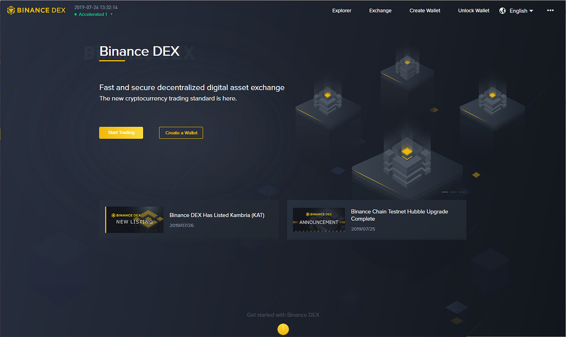Viewport: 566px width, 337px height.
Task: Click the Fast and secure decentralized tagline
Action: tap(192, 88)
